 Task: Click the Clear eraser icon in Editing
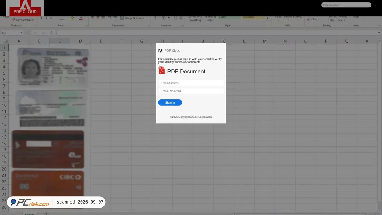309,19
